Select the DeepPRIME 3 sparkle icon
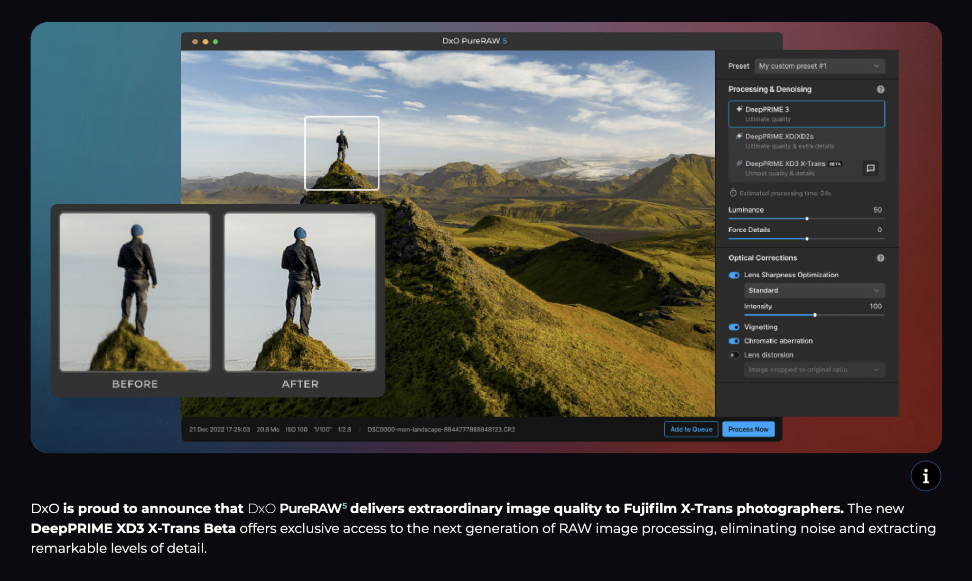Viewport: 972px width, 581px height. [739, 109]
